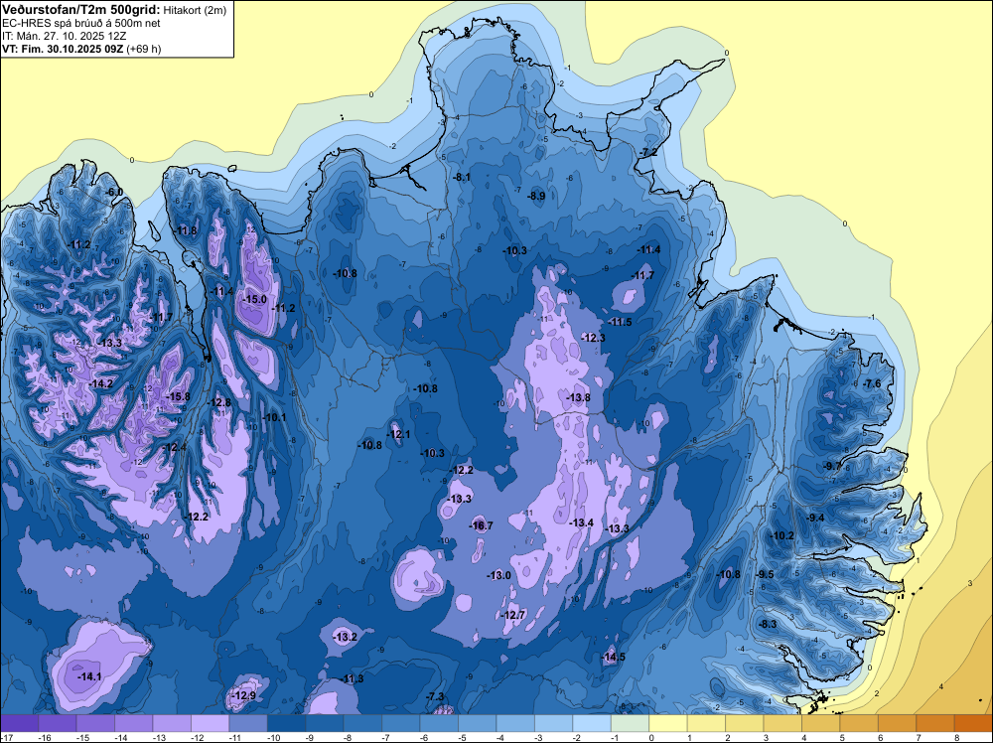The width and height of the screenshot is (993, 743).
Task: Click the -8.3 temperature label
Action: pyautogui.click(x=767, y=624)
